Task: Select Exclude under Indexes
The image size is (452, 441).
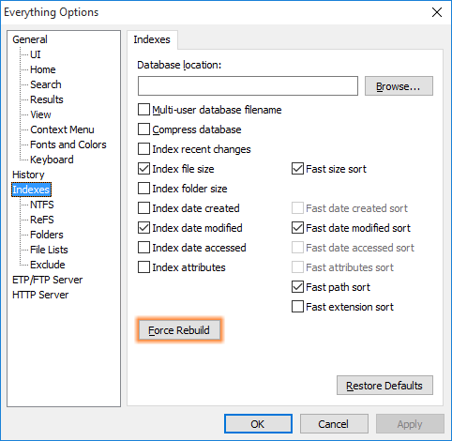Action: point(48,265)
